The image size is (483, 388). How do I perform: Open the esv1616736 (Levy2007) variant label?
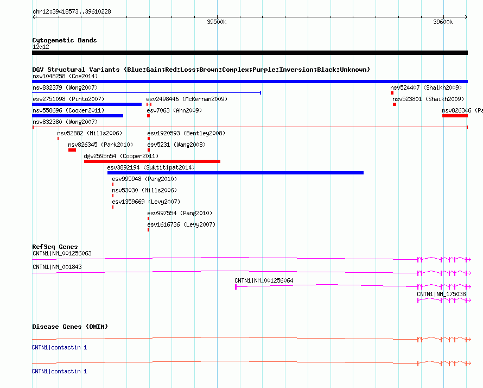tap(181, 224)
